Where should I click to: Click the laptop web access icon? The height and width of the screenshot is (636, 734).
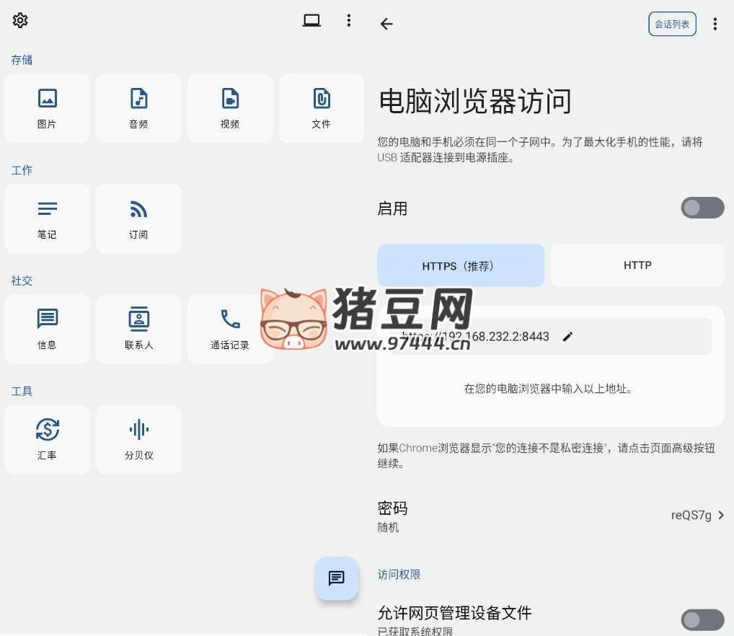311,20
